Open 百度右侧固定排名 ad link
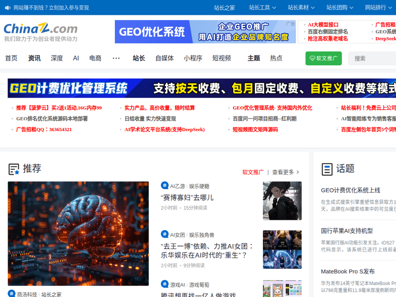This screenshot has width=396, height=297. click(x=328, y=32)
